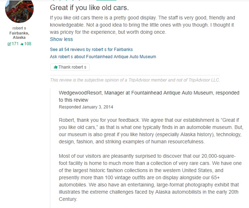Open robert s's profile avatar picture

click(x=19, y=10)
